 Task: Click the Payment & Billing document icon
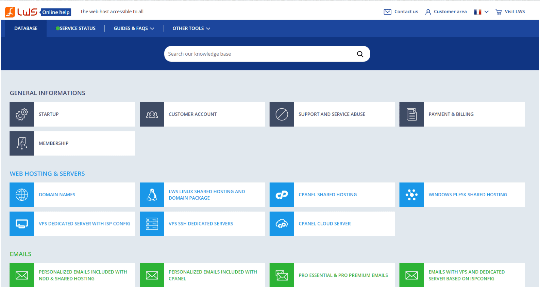pos(411,114)
